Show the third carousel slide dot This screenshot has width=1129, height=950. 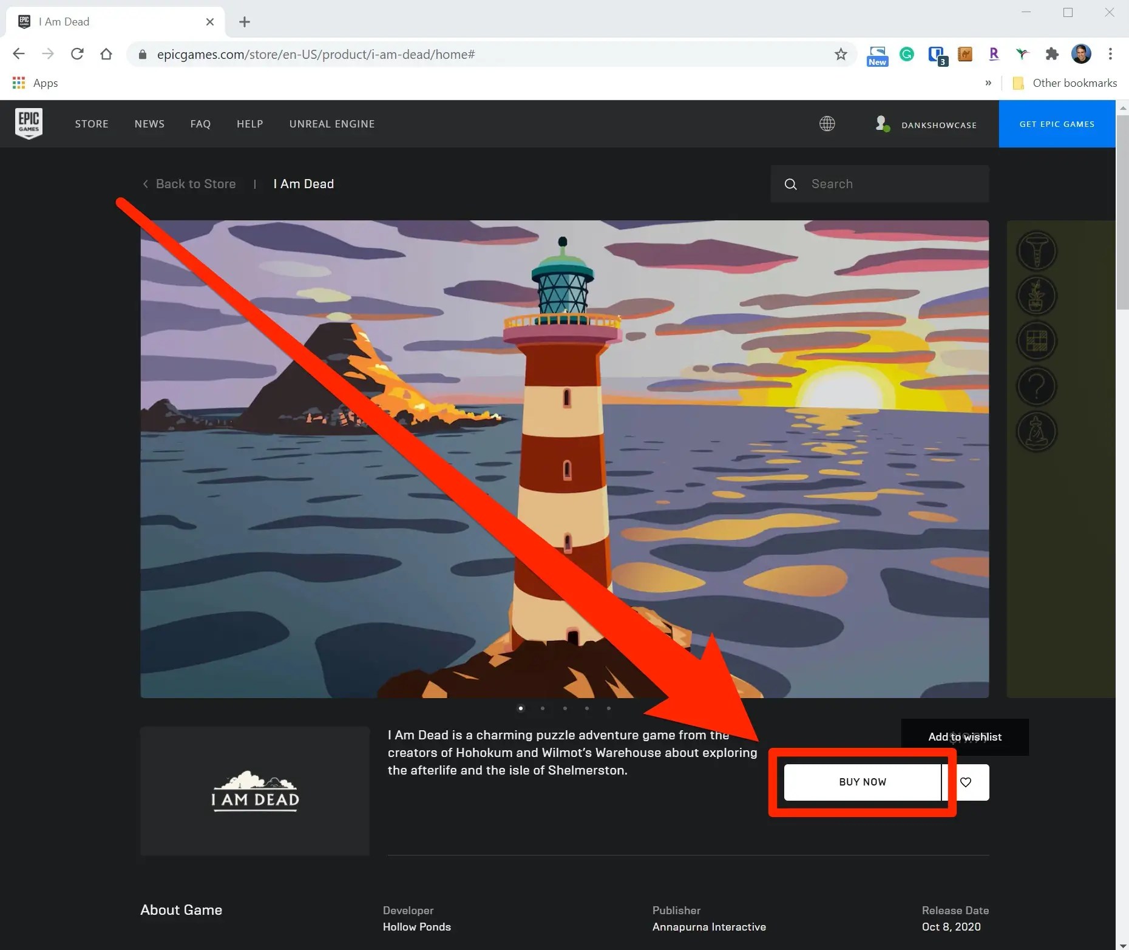(x=565, y=708)
